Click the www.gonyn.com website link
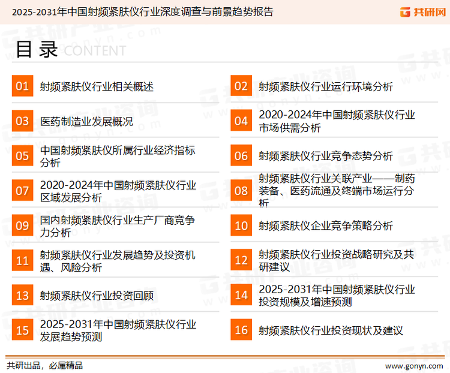The width and height of the screenshot is (450, 373). click(x=413, y=365)
